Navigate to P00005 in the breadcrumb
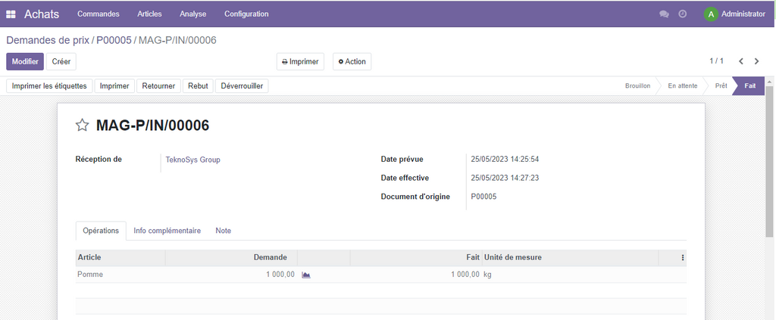The width and height of the screenshot is (776, 320). [113, 39]
